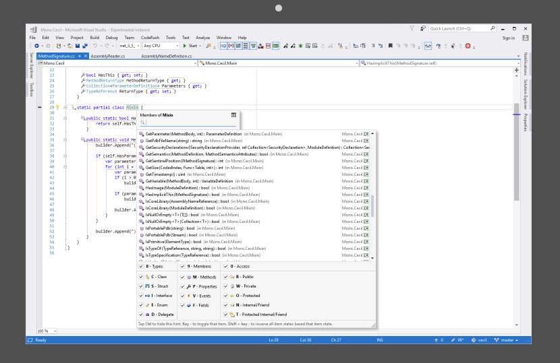Click the red gear icon in toolbar
560x363 pixels.
tap(468, 46)
